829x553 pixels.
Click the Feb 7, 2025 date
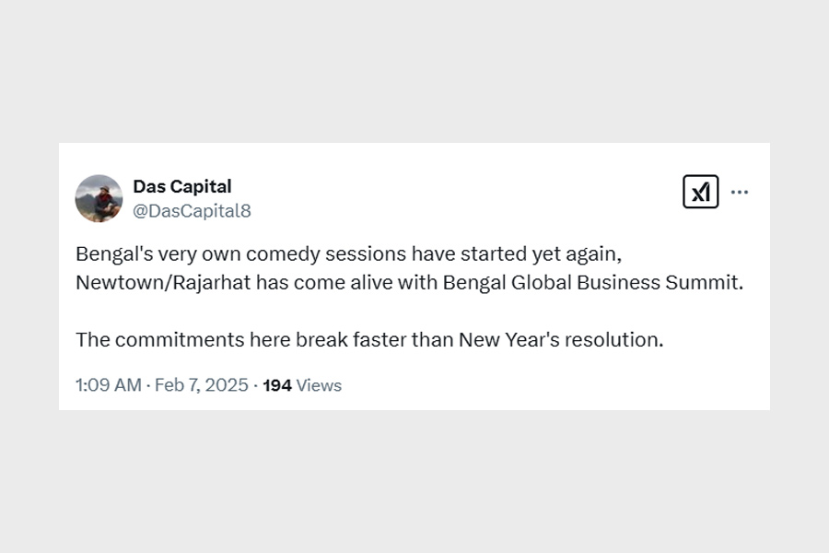coord(202,385)
